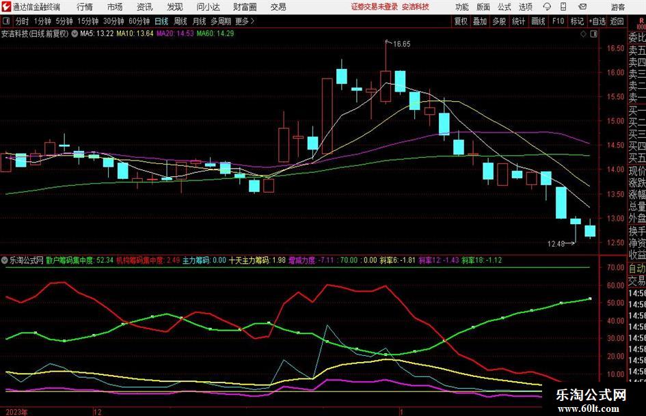Click the MA5: 13.22 label
646x416 pixels.
point(97,33)
